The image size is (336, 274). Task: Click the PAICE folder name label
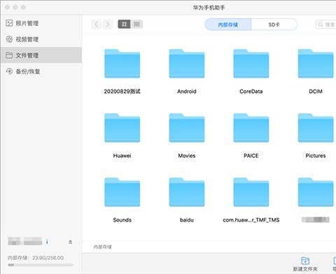pyautogui.click(x=251, y=156)
